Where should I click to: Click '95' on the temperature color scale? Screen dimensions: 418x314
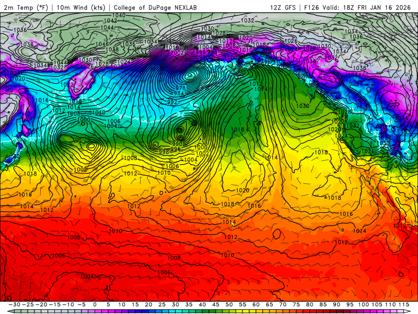coord(350,305)
